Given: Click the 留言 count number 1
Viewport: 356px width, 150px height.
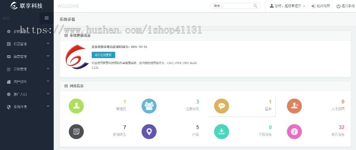Looking at the screenshot, I should pos(270,102).
